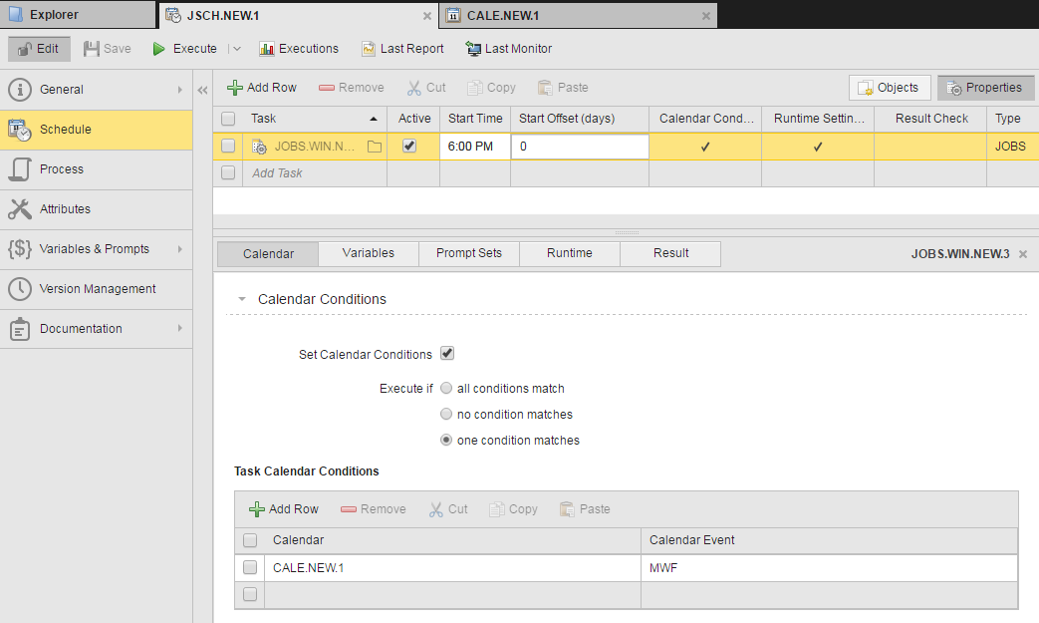1039x623 pixels.
Task: Click Copy in Task Calendar Conditions
Action: 513,509
